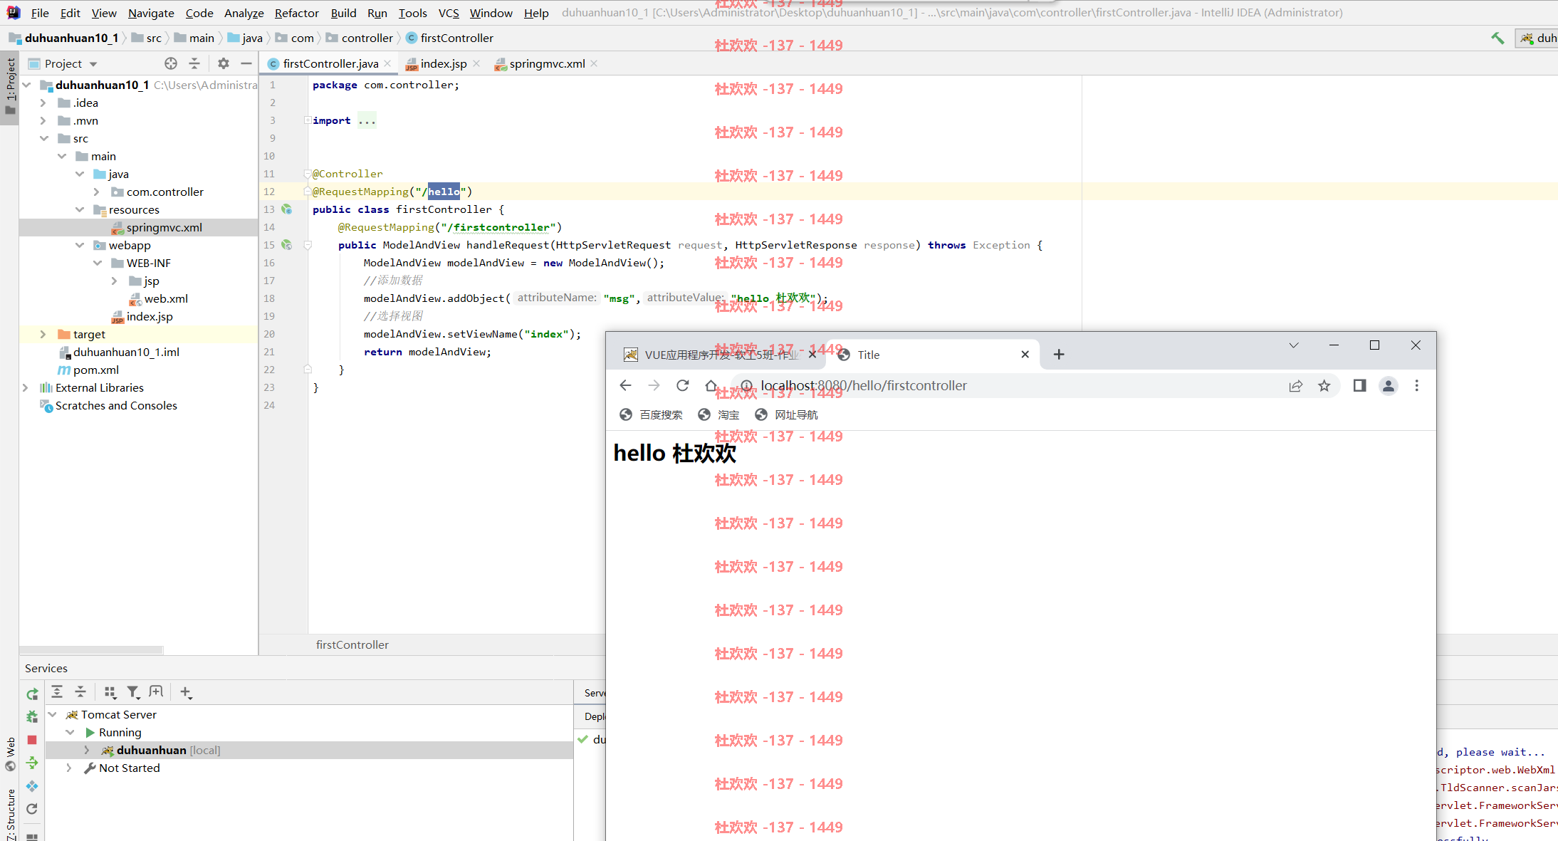
Task: Expand the target folder
Action: 44,334
